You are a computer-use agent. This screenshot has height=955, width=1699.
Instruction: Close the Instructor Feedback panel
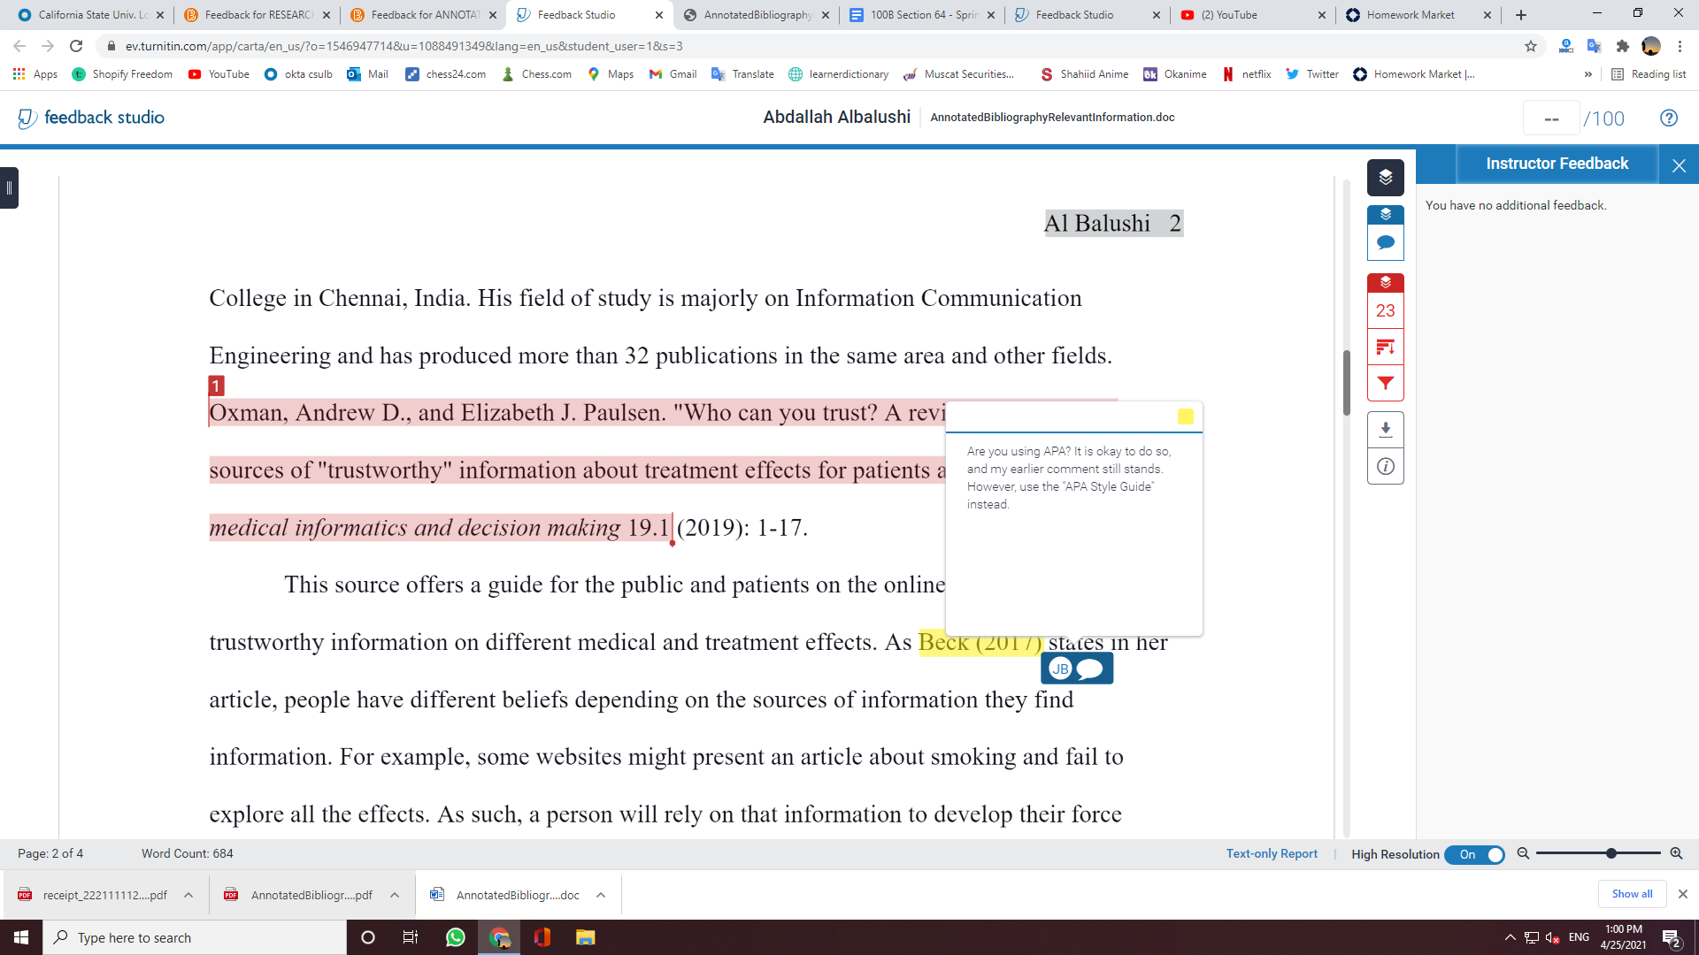pyautogui.click(x=1679, y=165)
